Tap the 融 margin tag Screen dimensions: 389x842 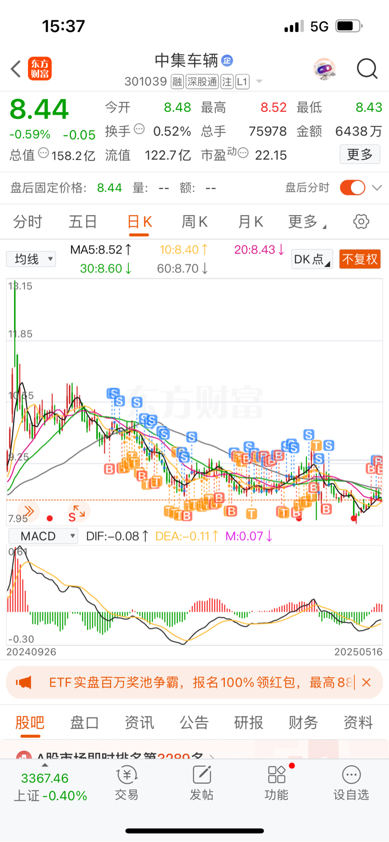pyautogui.click(x=177, y=82)
